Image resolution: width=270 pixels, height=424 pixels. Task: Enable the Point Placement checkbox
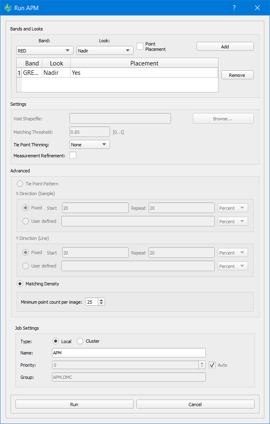point(140,46)
